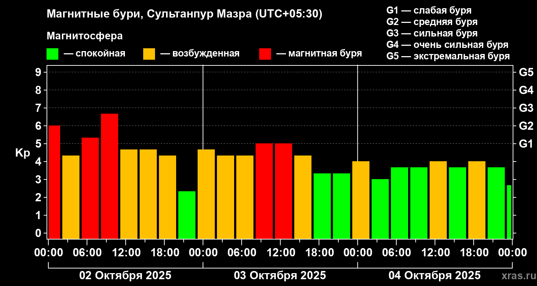The height and width of the screenshot is (286, 537).
Task: Click the 'Магнитосфера' heading
Action: (x=85, y=36)
